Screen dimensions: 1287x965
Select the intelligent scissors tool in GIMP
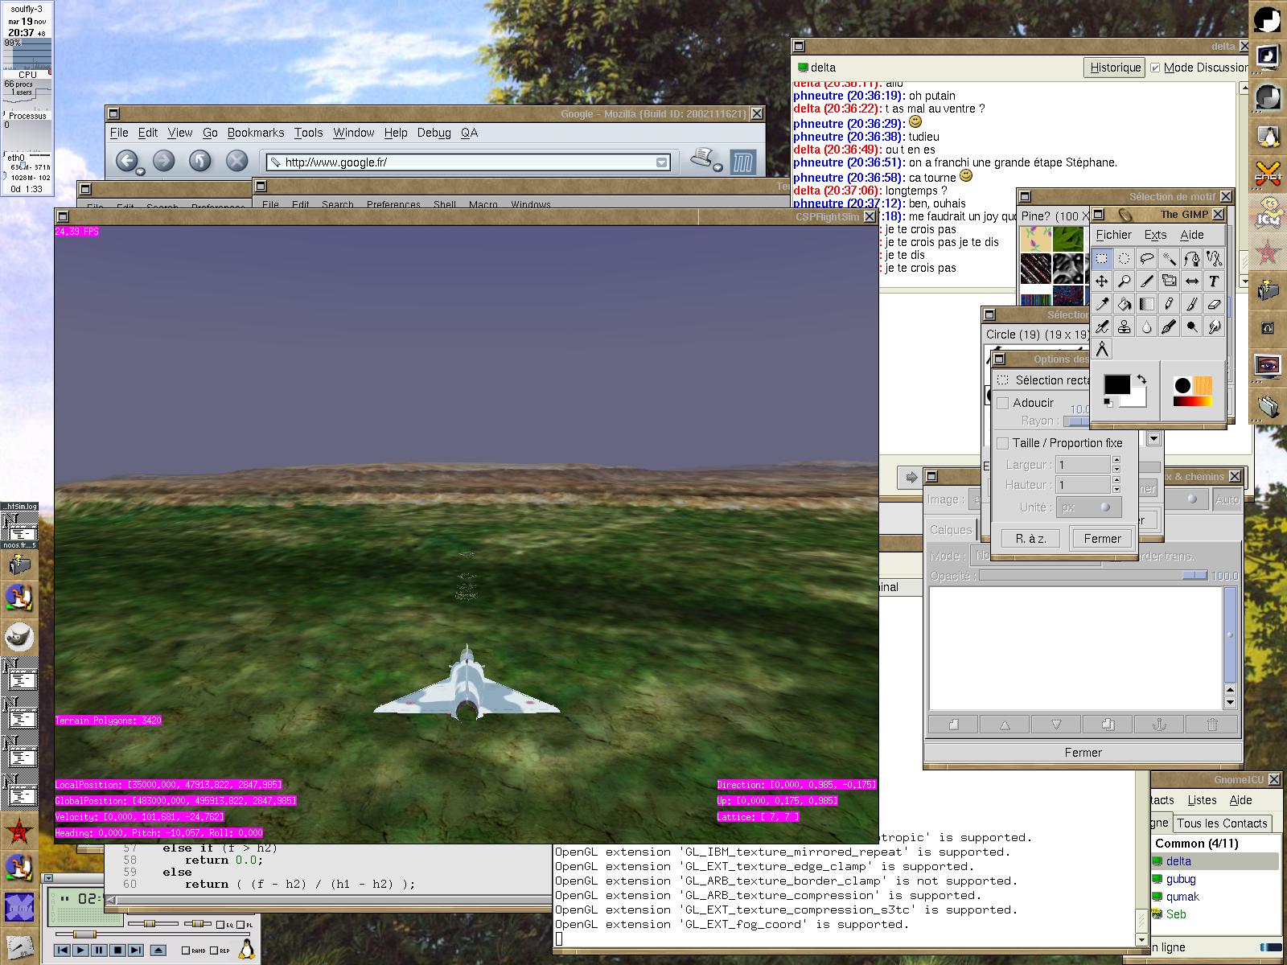click(x=1214, y=258)
